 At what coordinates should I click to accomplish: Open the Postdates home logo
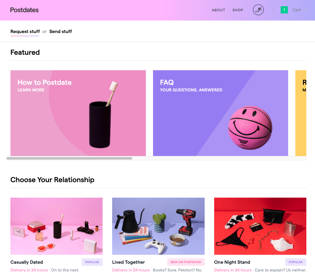24,10
